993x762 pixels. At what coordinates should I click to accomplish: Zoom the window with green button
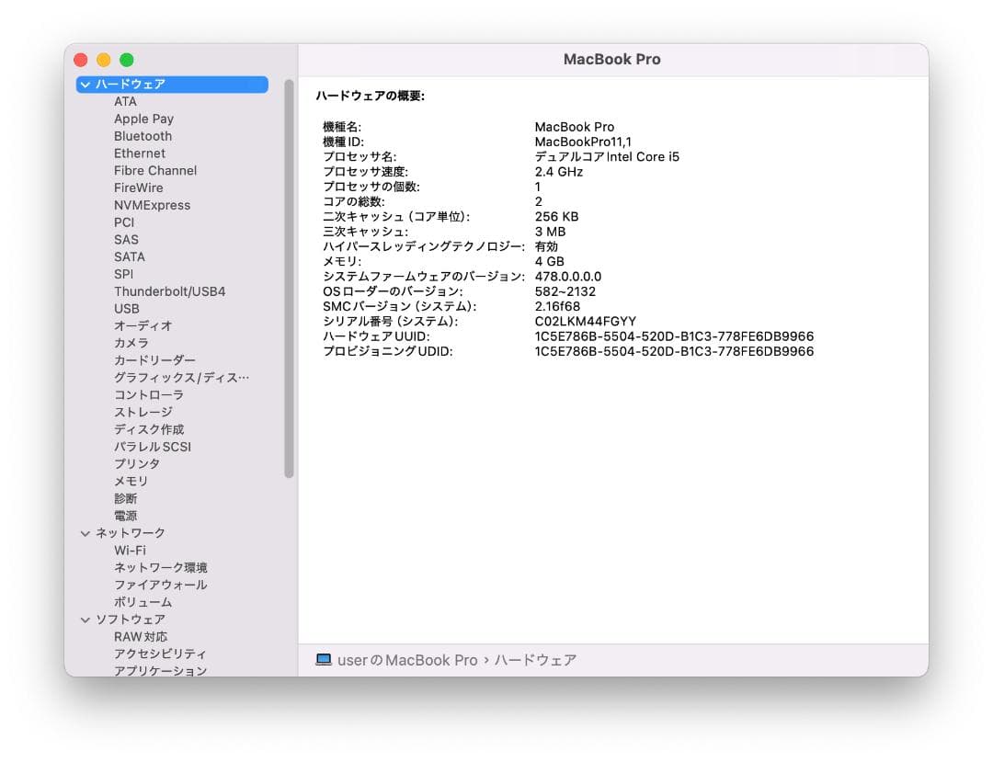click(127, 60)
